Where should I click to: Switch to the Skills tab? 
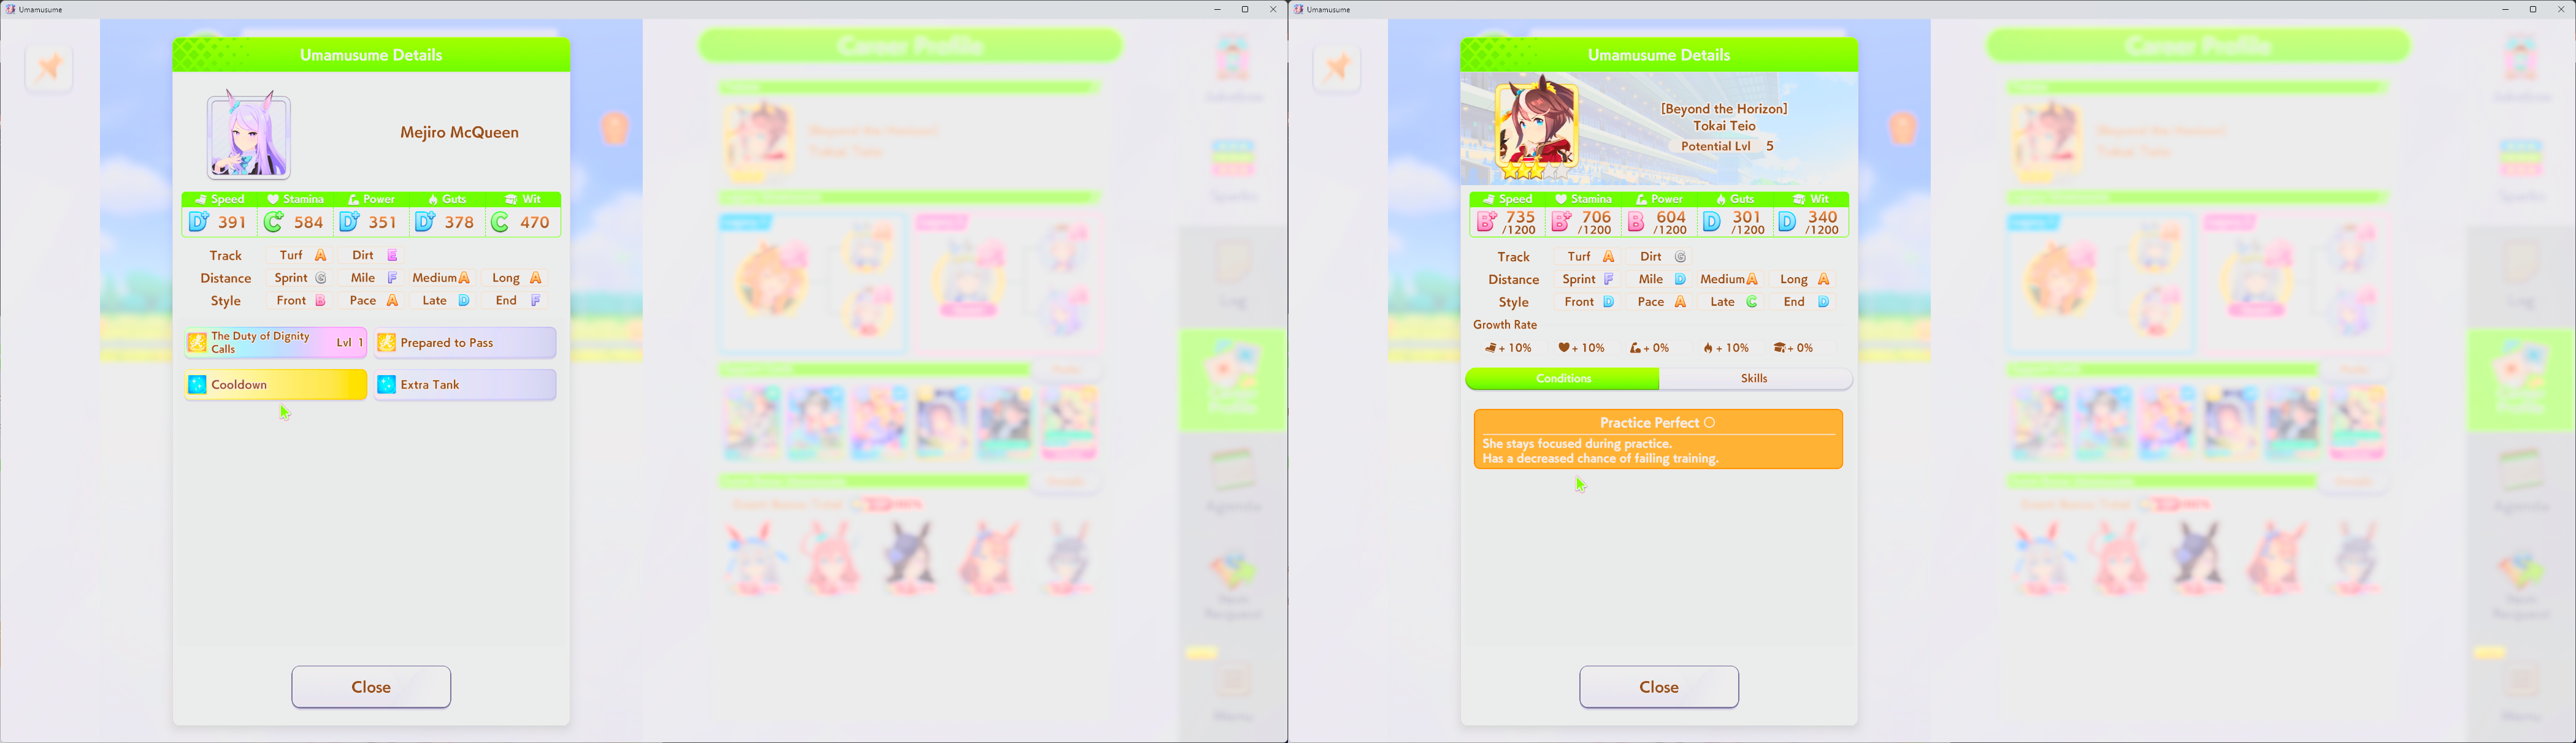pyautogui.click(x=1754, y=379)
